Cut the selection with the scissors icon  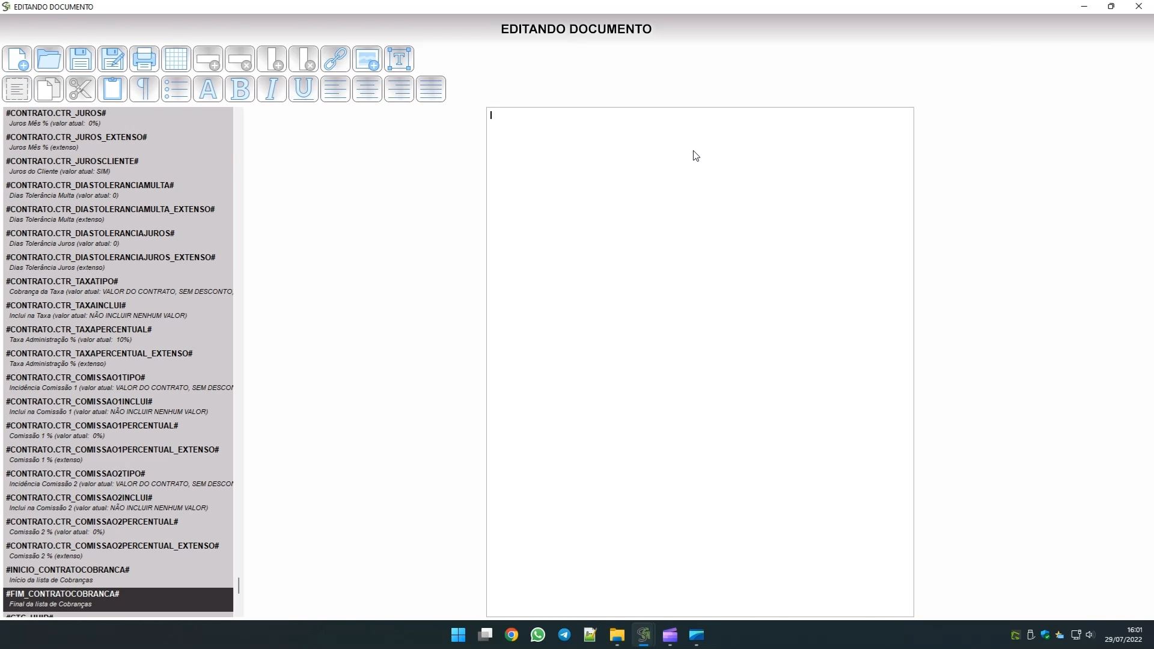[x=81, y=89]
